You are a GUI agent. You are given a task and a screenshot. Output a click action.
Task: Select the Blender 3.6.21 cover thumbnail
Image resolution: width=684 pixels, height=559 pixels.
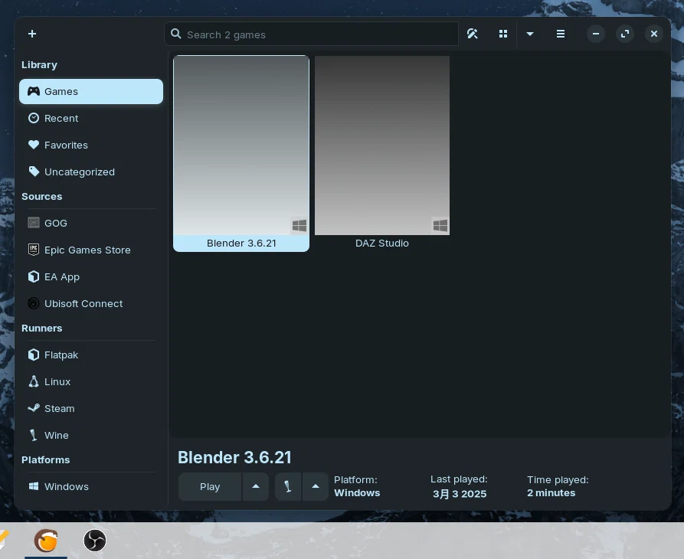click(241, 145)
